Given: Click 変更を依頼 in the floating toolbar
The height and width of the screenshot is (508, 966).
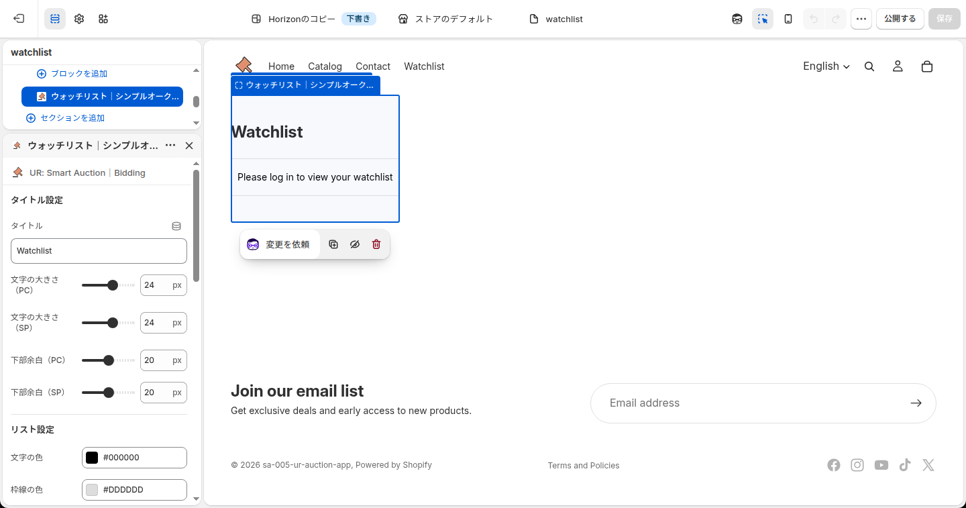Looking at the screenshot, I should [x=280, y=244].
